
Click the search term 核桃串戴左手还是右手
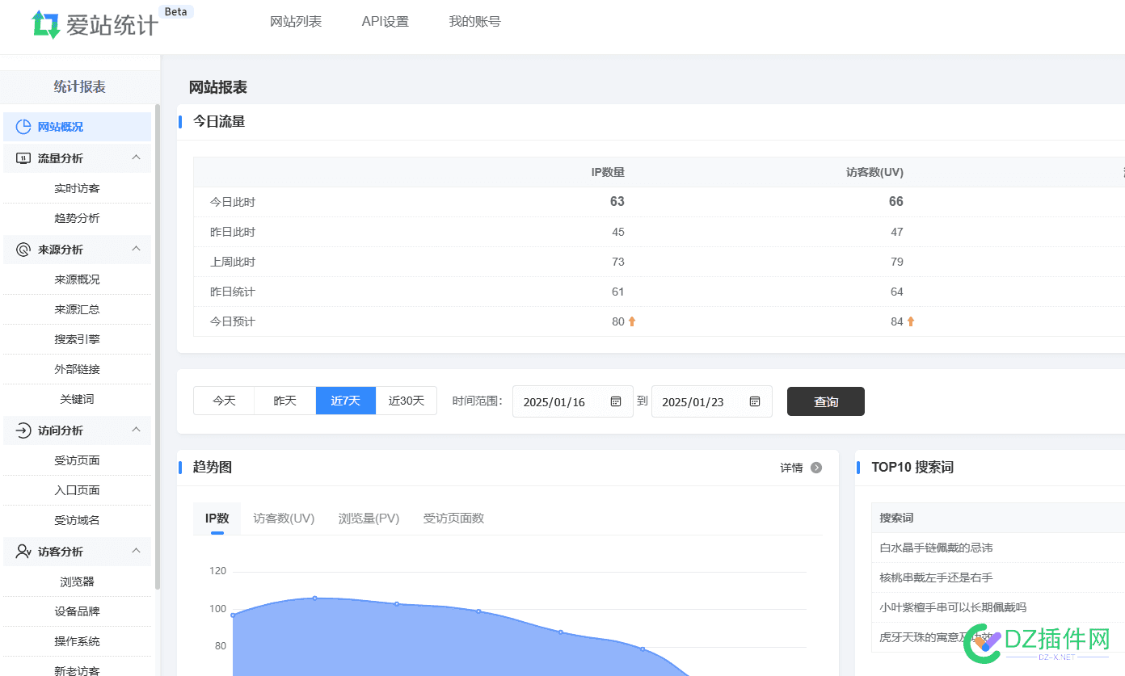[x=936, y=577]
